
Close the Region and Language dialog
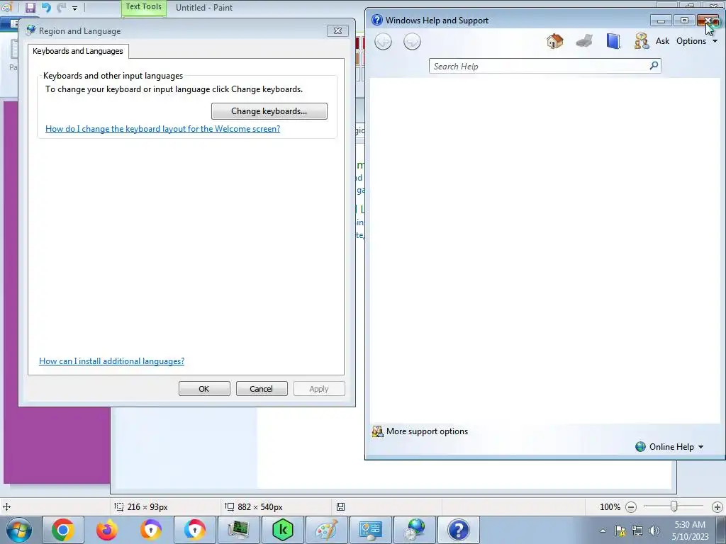coord(337,31)
